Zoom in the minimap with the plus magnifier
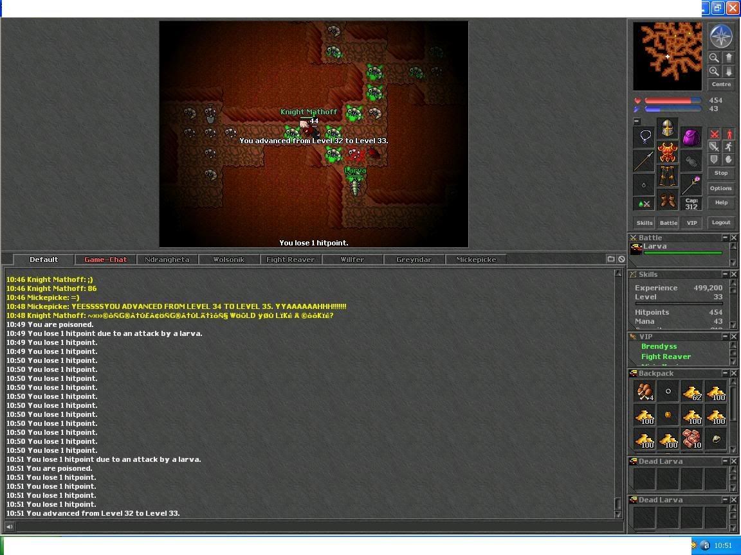741x555 pixels. 714,71
